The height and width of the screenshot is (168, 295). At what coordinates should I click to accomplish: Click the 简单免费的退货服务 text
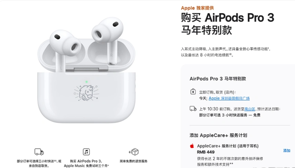[134, 161]
